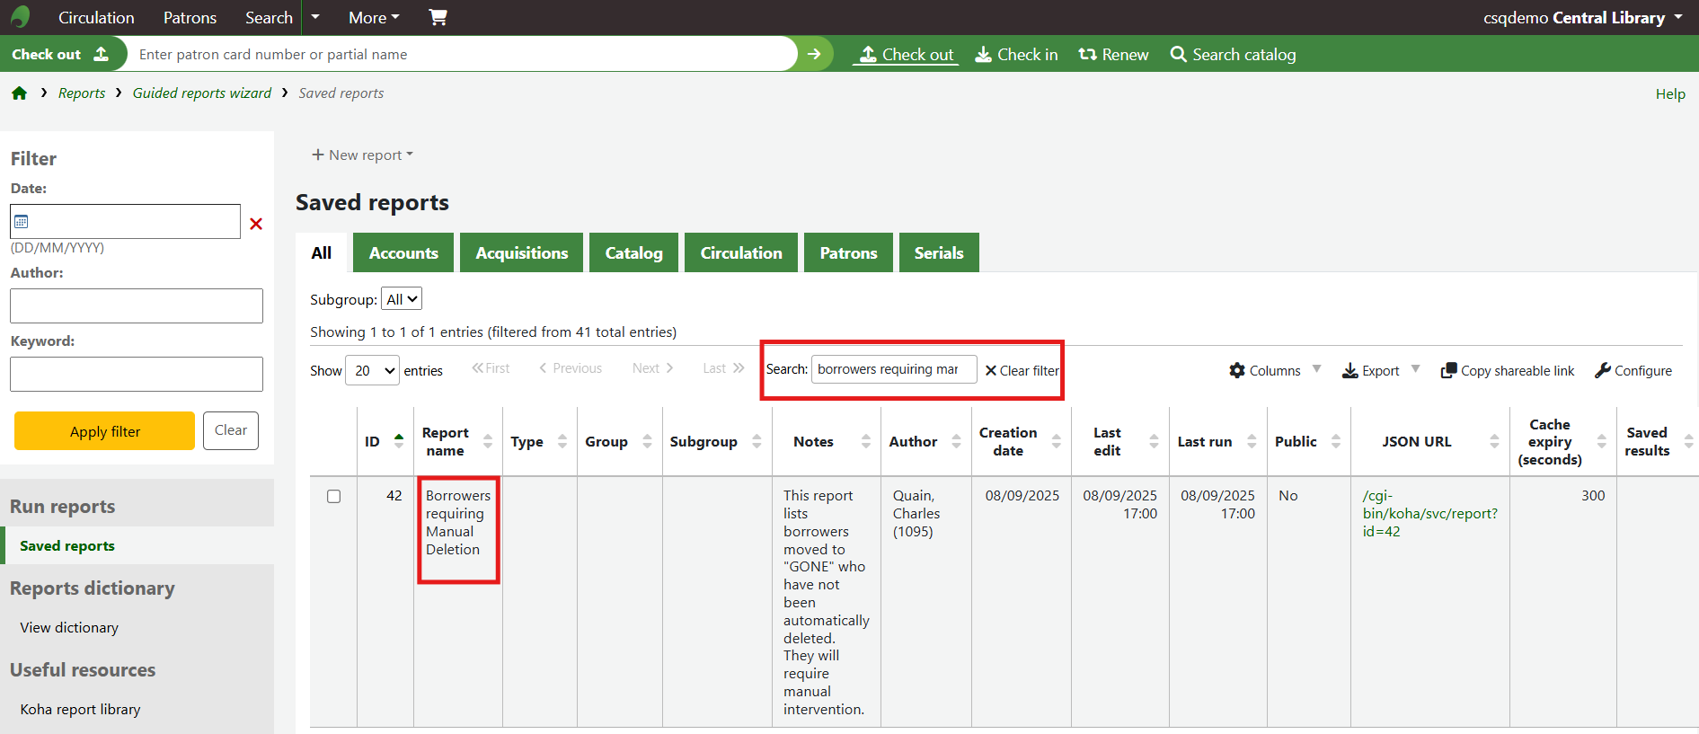Open the Subgroup dropdown

pyautogui.click(x=401, y=299)
